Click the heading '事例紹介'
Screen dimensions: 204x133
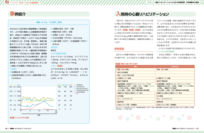18,14
